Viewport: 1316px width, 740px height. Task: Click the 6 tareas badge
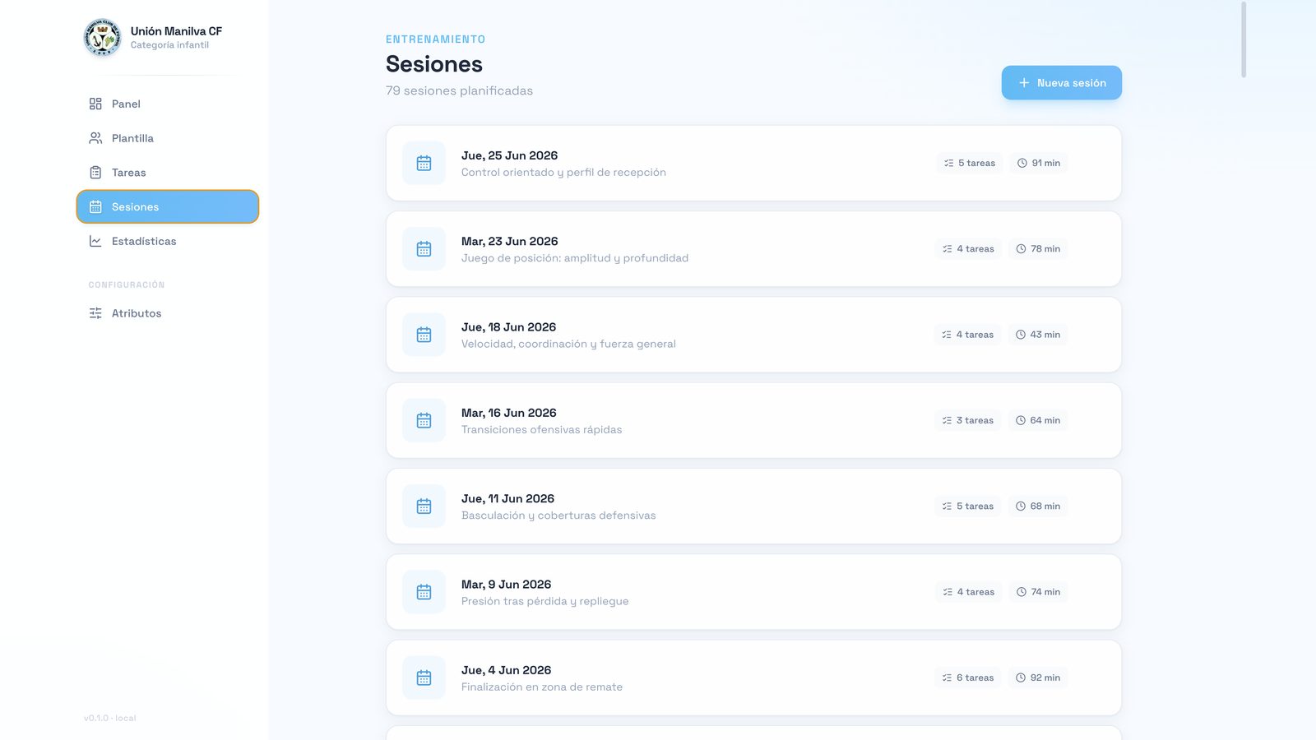(x=968, y=678)
